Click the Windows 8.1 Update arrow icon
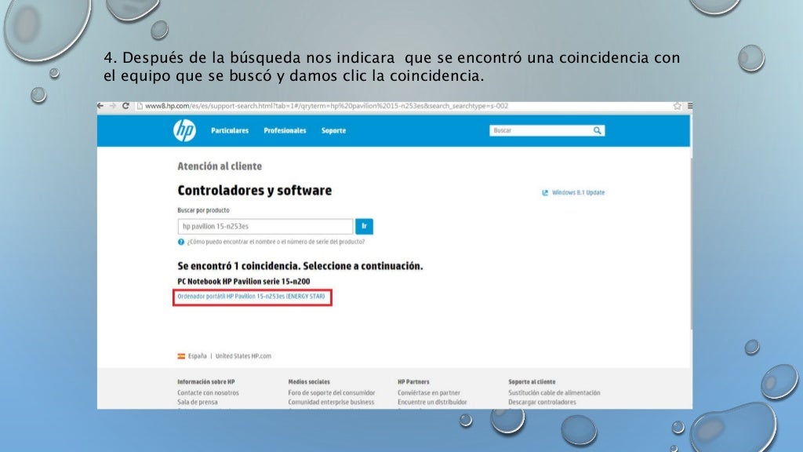 (545, 193)
